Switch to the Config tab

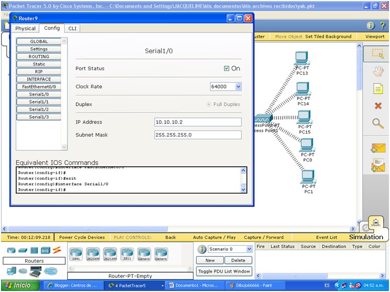[52, 28]
